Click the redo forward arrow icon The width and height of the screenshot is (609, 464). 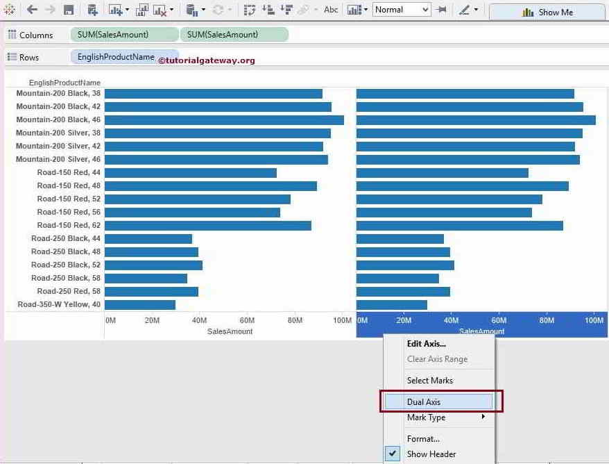pos(50,9)
